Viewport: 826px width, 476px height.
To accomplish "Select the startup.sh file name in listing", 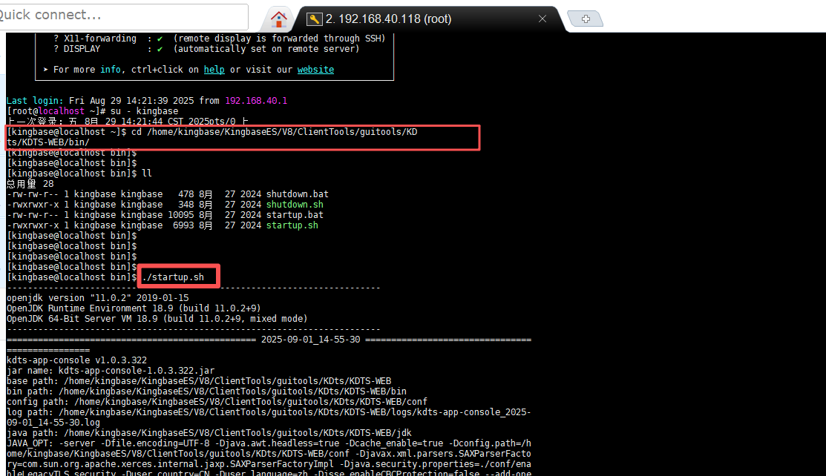I will [292, 225].
